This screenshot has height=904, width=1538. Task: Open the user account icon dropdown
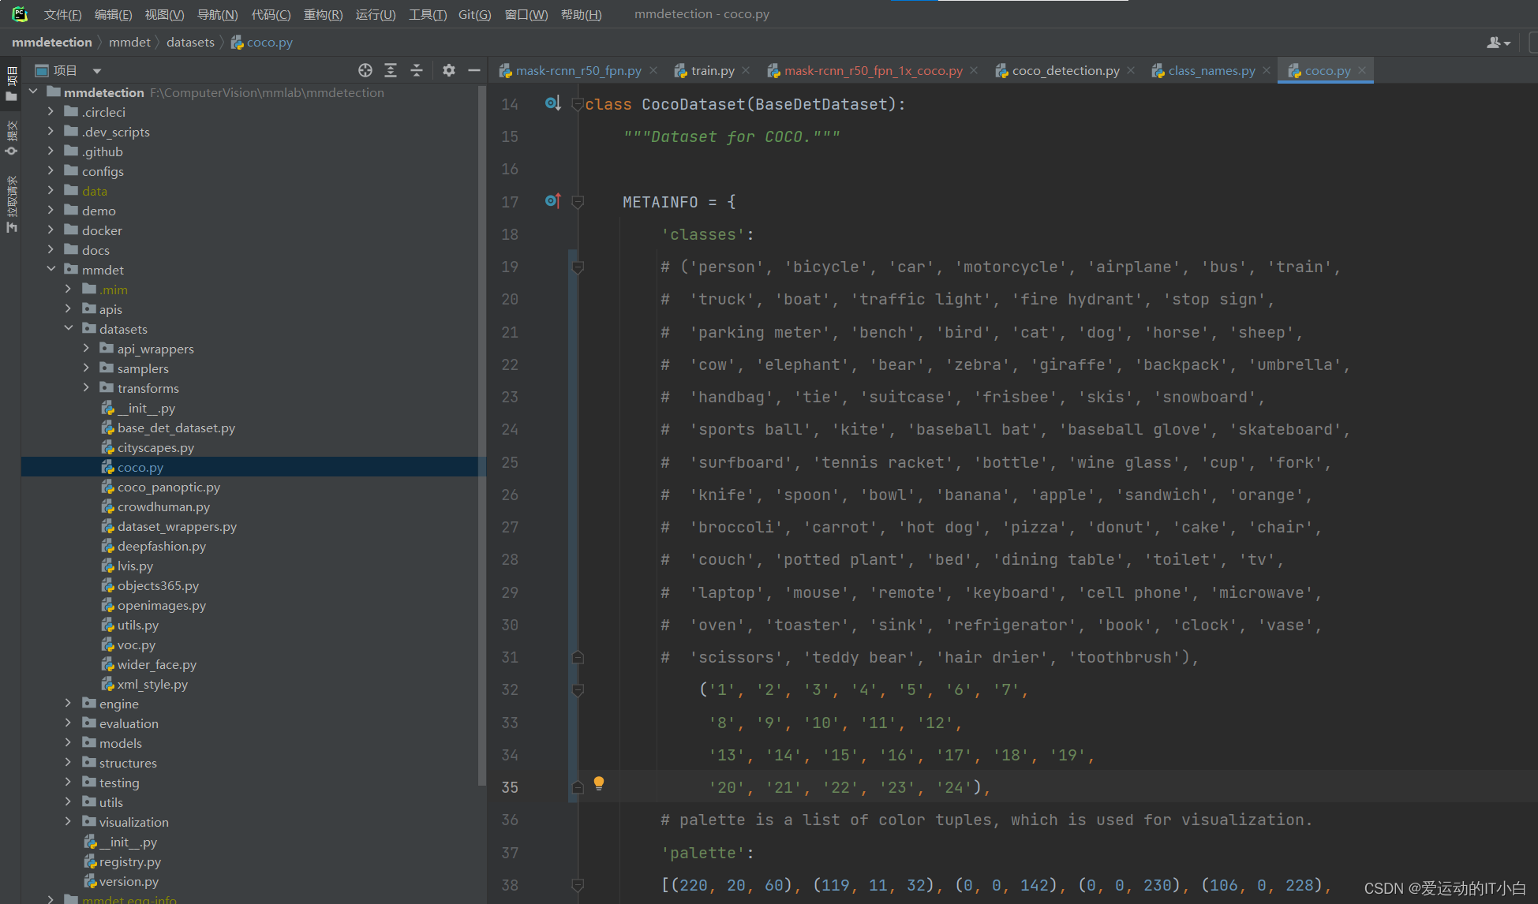(x=1498, y=43)
